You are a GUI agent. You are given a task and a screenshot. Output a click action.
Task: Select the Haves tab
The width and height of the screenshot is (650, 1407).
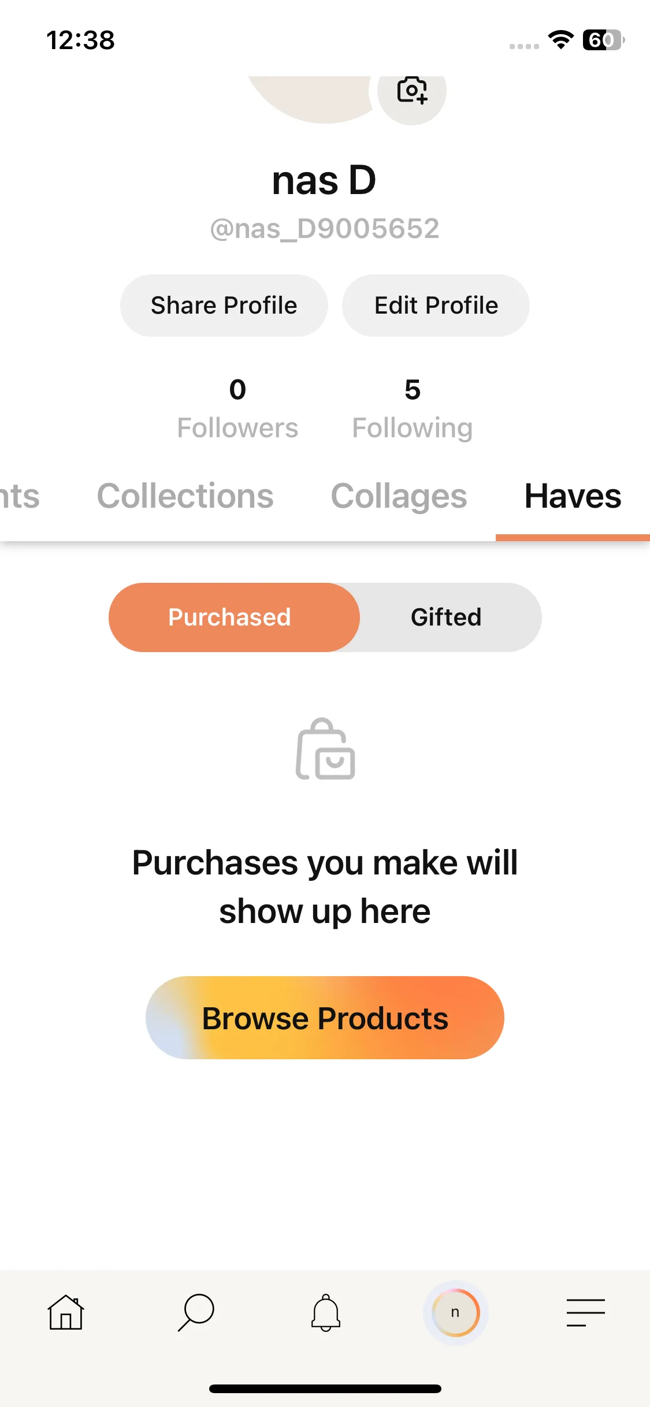point(573,496)
